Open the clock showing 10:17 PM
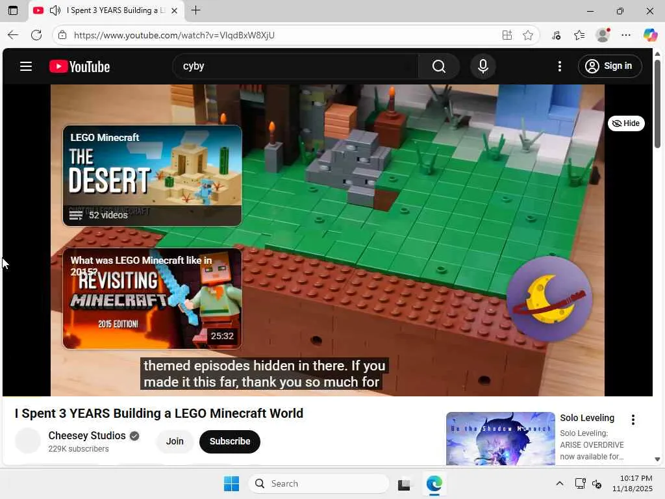Screen dimensions: 665x499 click(632, 483)
